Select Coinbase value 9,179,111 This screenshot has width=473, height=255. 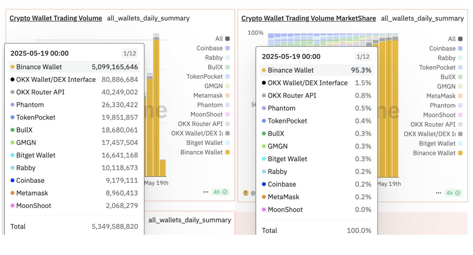(122, 180)
